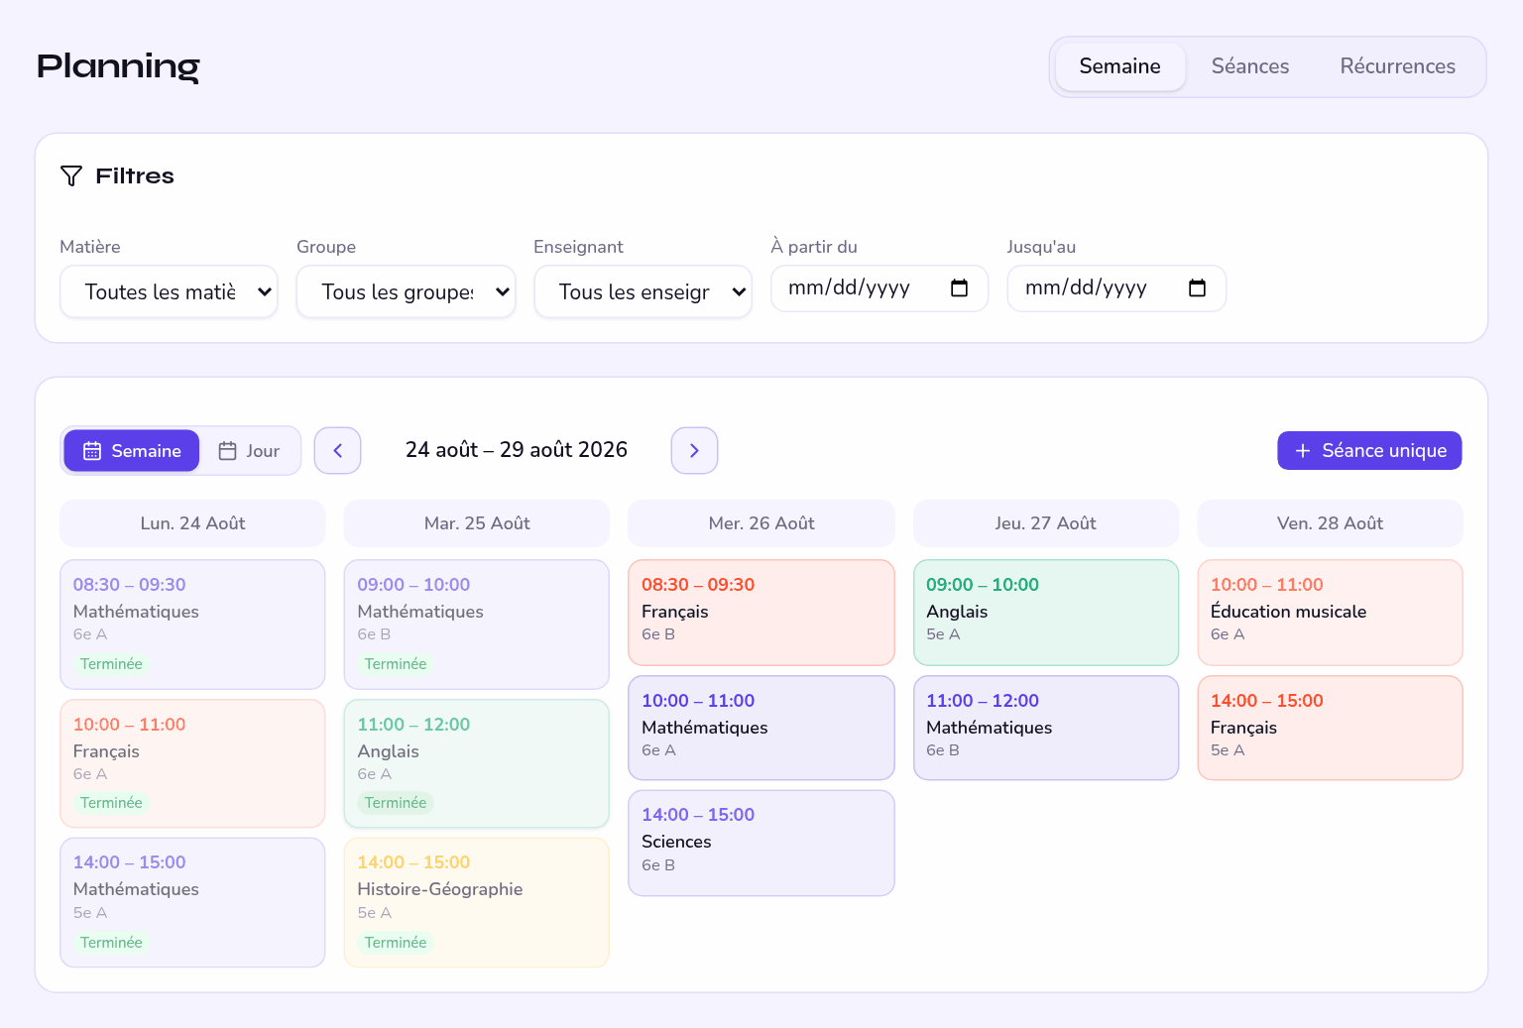Click the funnel filter icon
The width and height of the screenshot is (1523, 1028).
(x=71, y=176)
